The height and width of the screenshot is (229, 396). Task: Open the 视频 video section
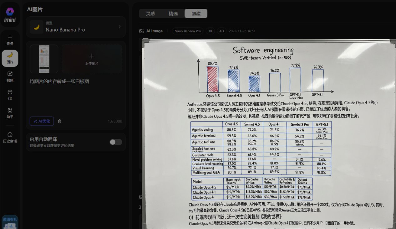(10, 76)
